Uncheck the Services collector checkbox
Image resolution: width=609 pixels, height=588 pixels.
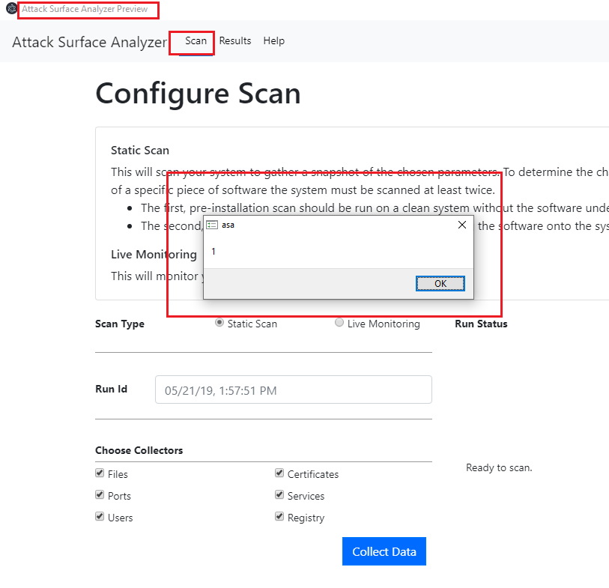pyautogui.click(x=279, y=495)
